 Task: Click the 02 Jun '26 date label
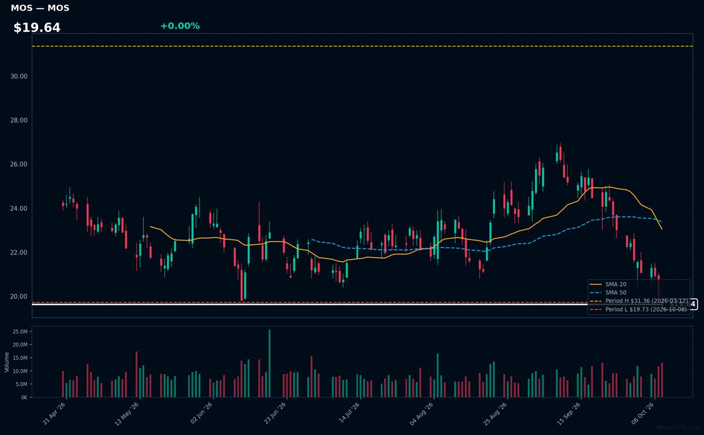[x=201, y=413]
